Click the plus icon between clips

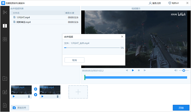click(35, 89)
